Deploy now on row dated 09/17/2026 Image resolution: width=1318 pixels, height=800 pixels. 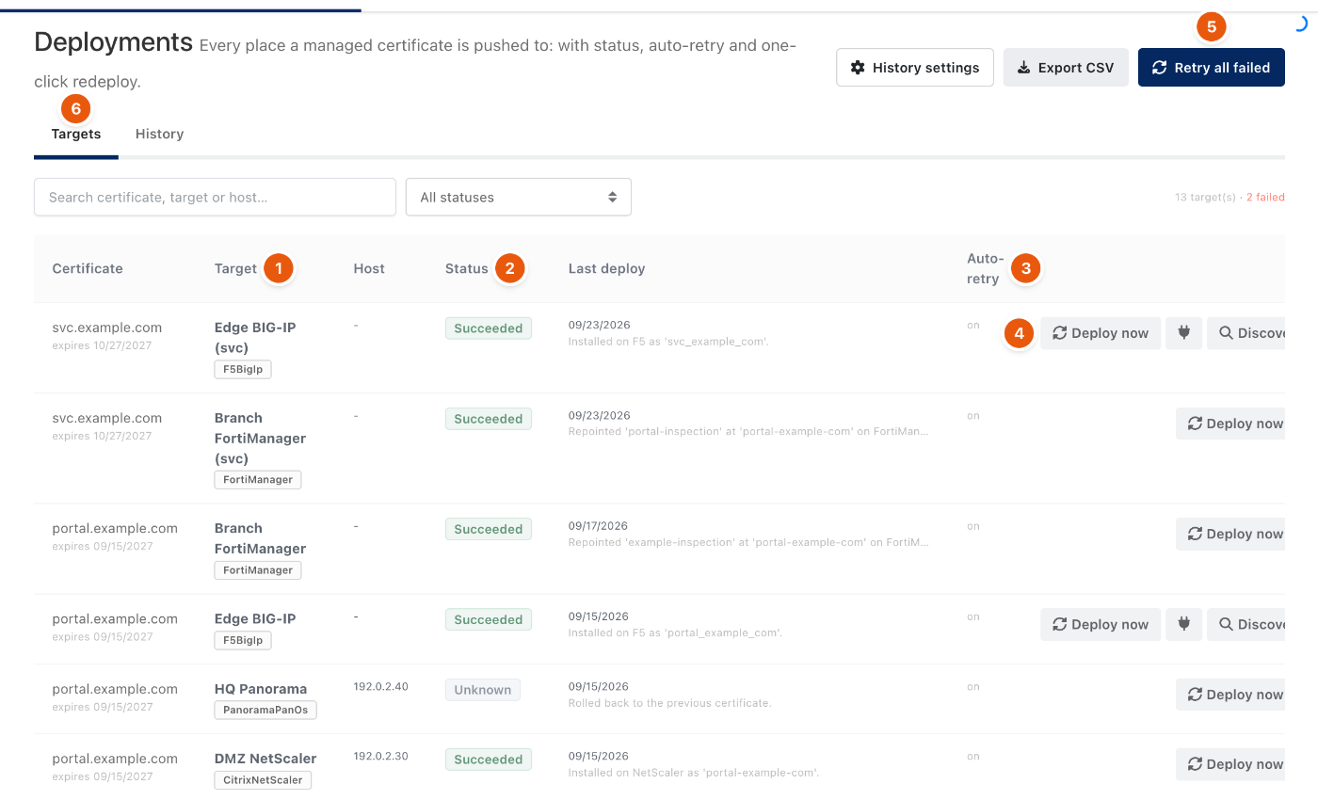[x=1230, y=534]
